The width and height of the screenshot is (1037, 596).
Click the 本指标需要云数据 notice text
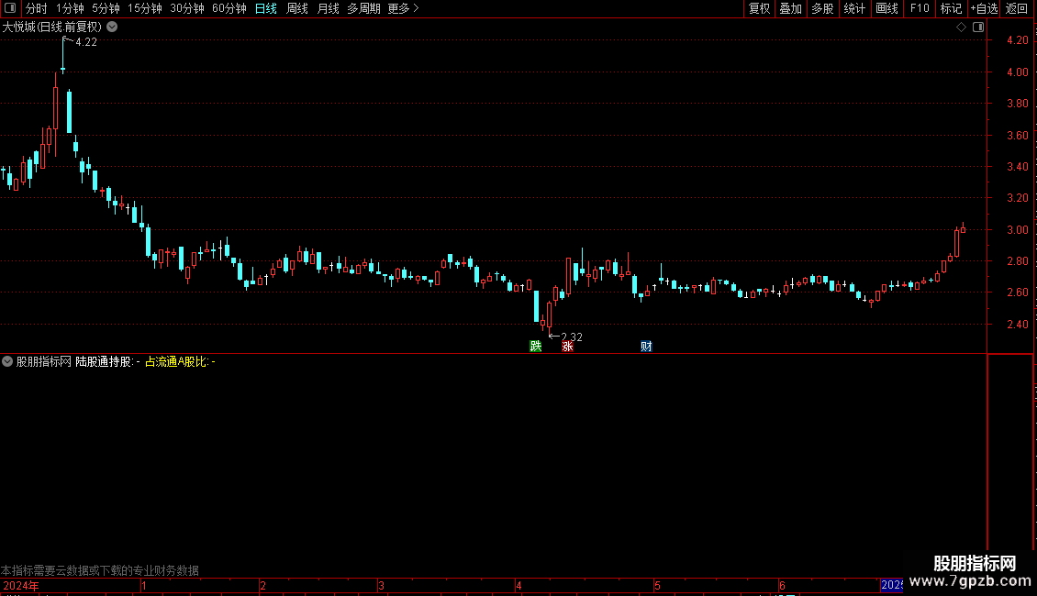pos(100,570)
